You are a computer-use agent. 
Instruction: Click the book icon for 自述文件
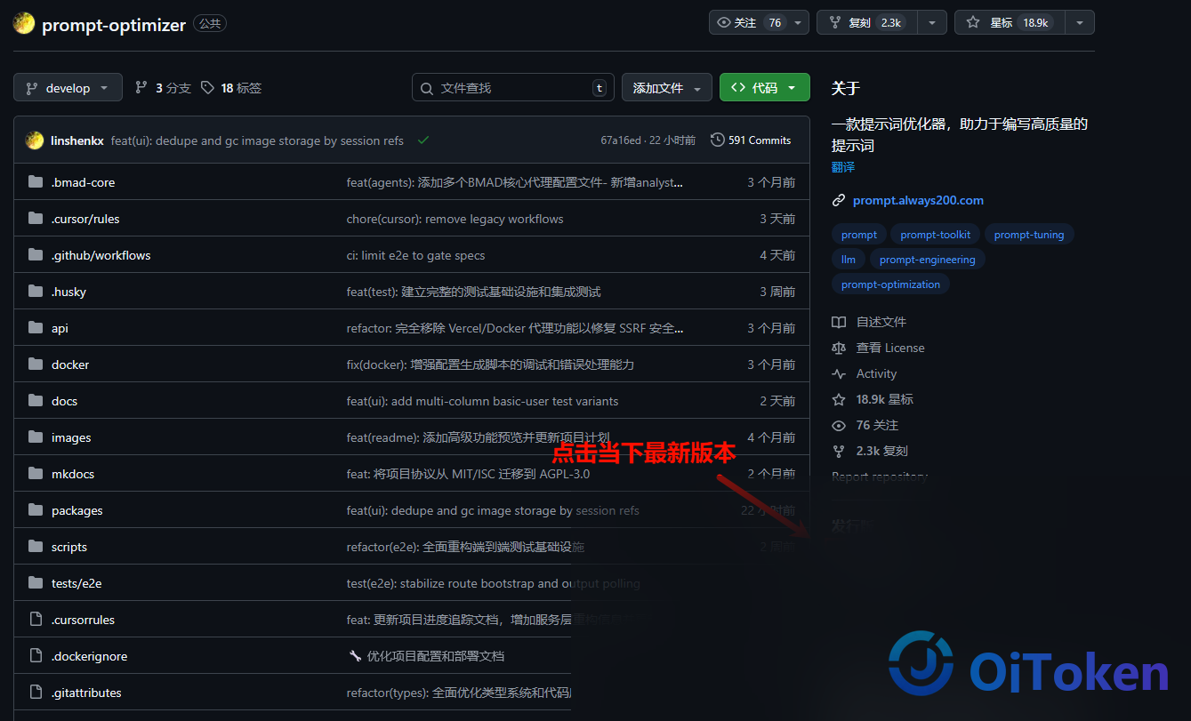838,322
